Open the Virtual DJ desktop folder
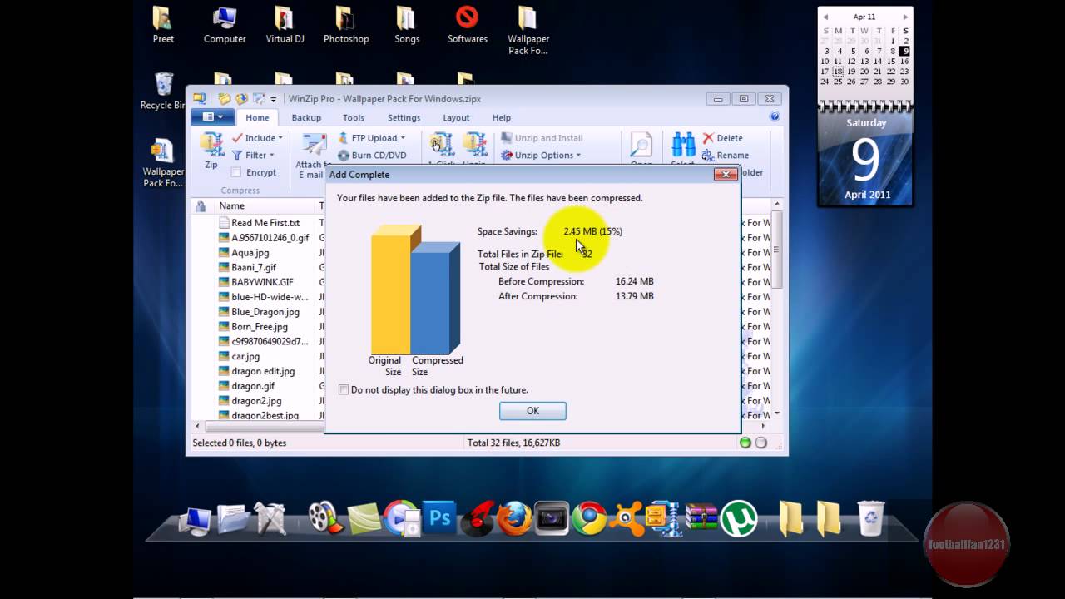Image resolution: width=1065 pixels, height=599 pixels. [x=285, y=24]
